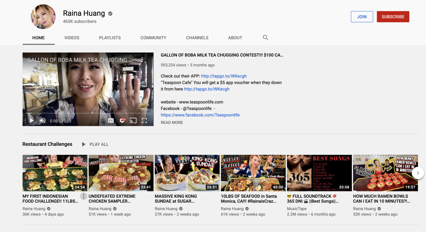Viewport: 426px width, 232px height.
Task: Expand description with READ MORE
Action: (x=172, y=122)
